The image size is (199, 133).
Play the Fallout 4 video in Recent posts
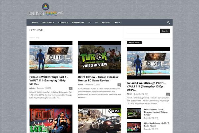pos(148,63)
